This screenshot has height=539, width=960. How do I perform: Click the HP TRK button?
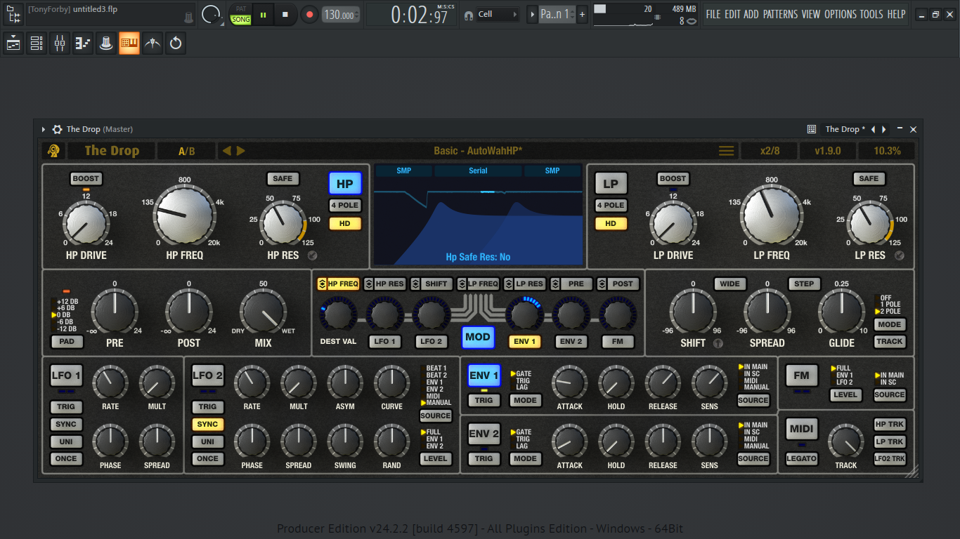tap(890, 425)
